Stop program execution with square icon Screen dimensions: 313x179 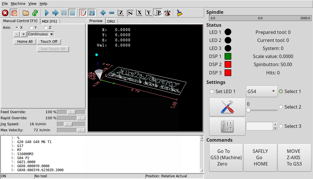click(x=72, y=13)
